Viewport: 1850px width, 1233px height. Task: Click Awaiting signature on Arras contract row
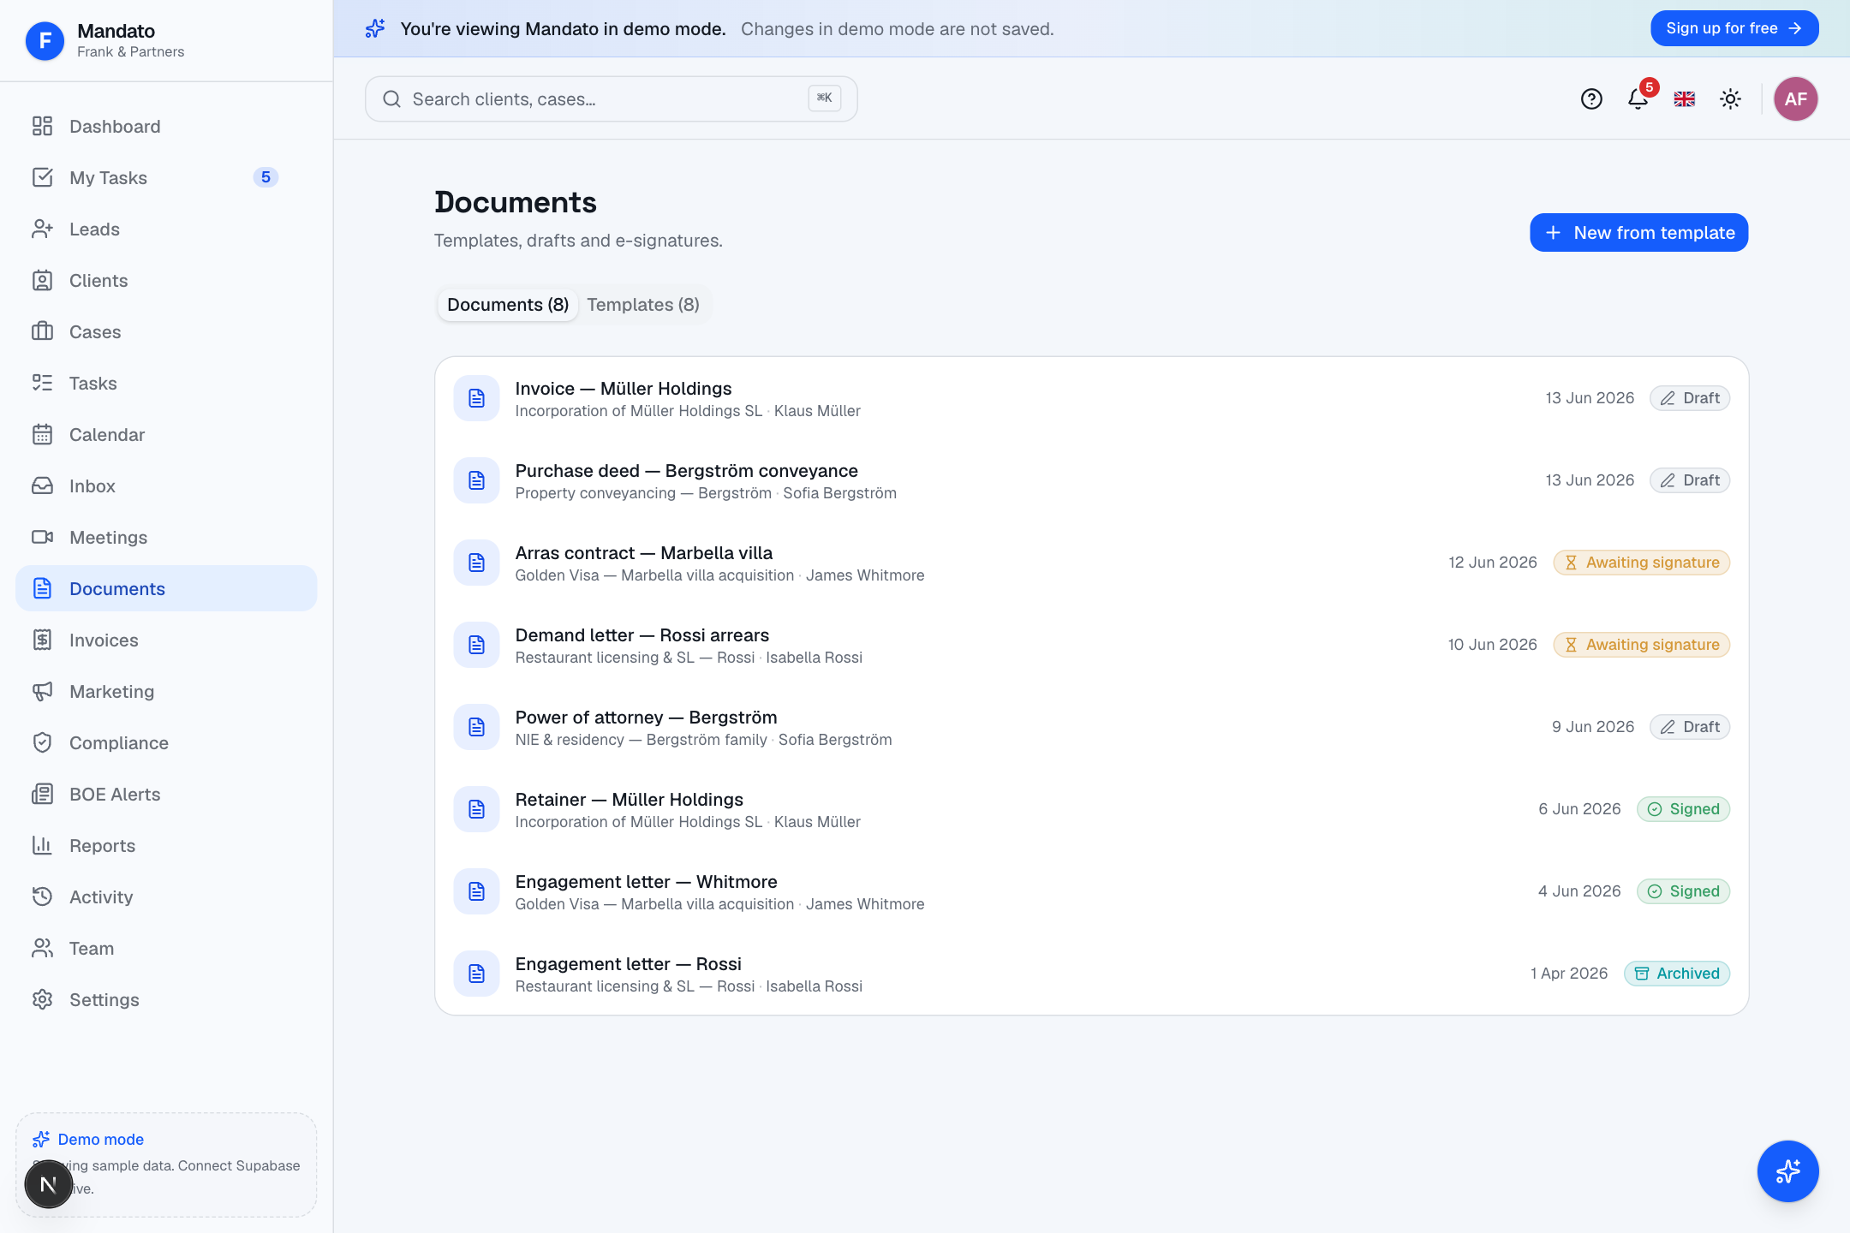point(1642,563)
